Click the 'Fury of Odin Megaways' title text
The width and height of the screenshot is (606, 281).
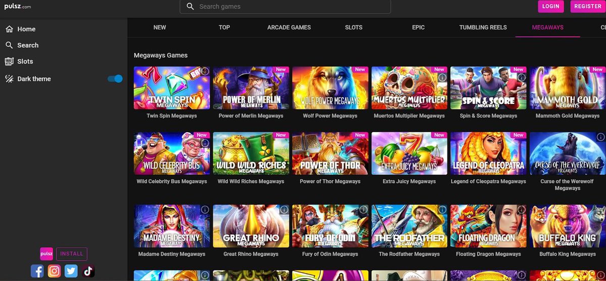(x=330, y=254)
